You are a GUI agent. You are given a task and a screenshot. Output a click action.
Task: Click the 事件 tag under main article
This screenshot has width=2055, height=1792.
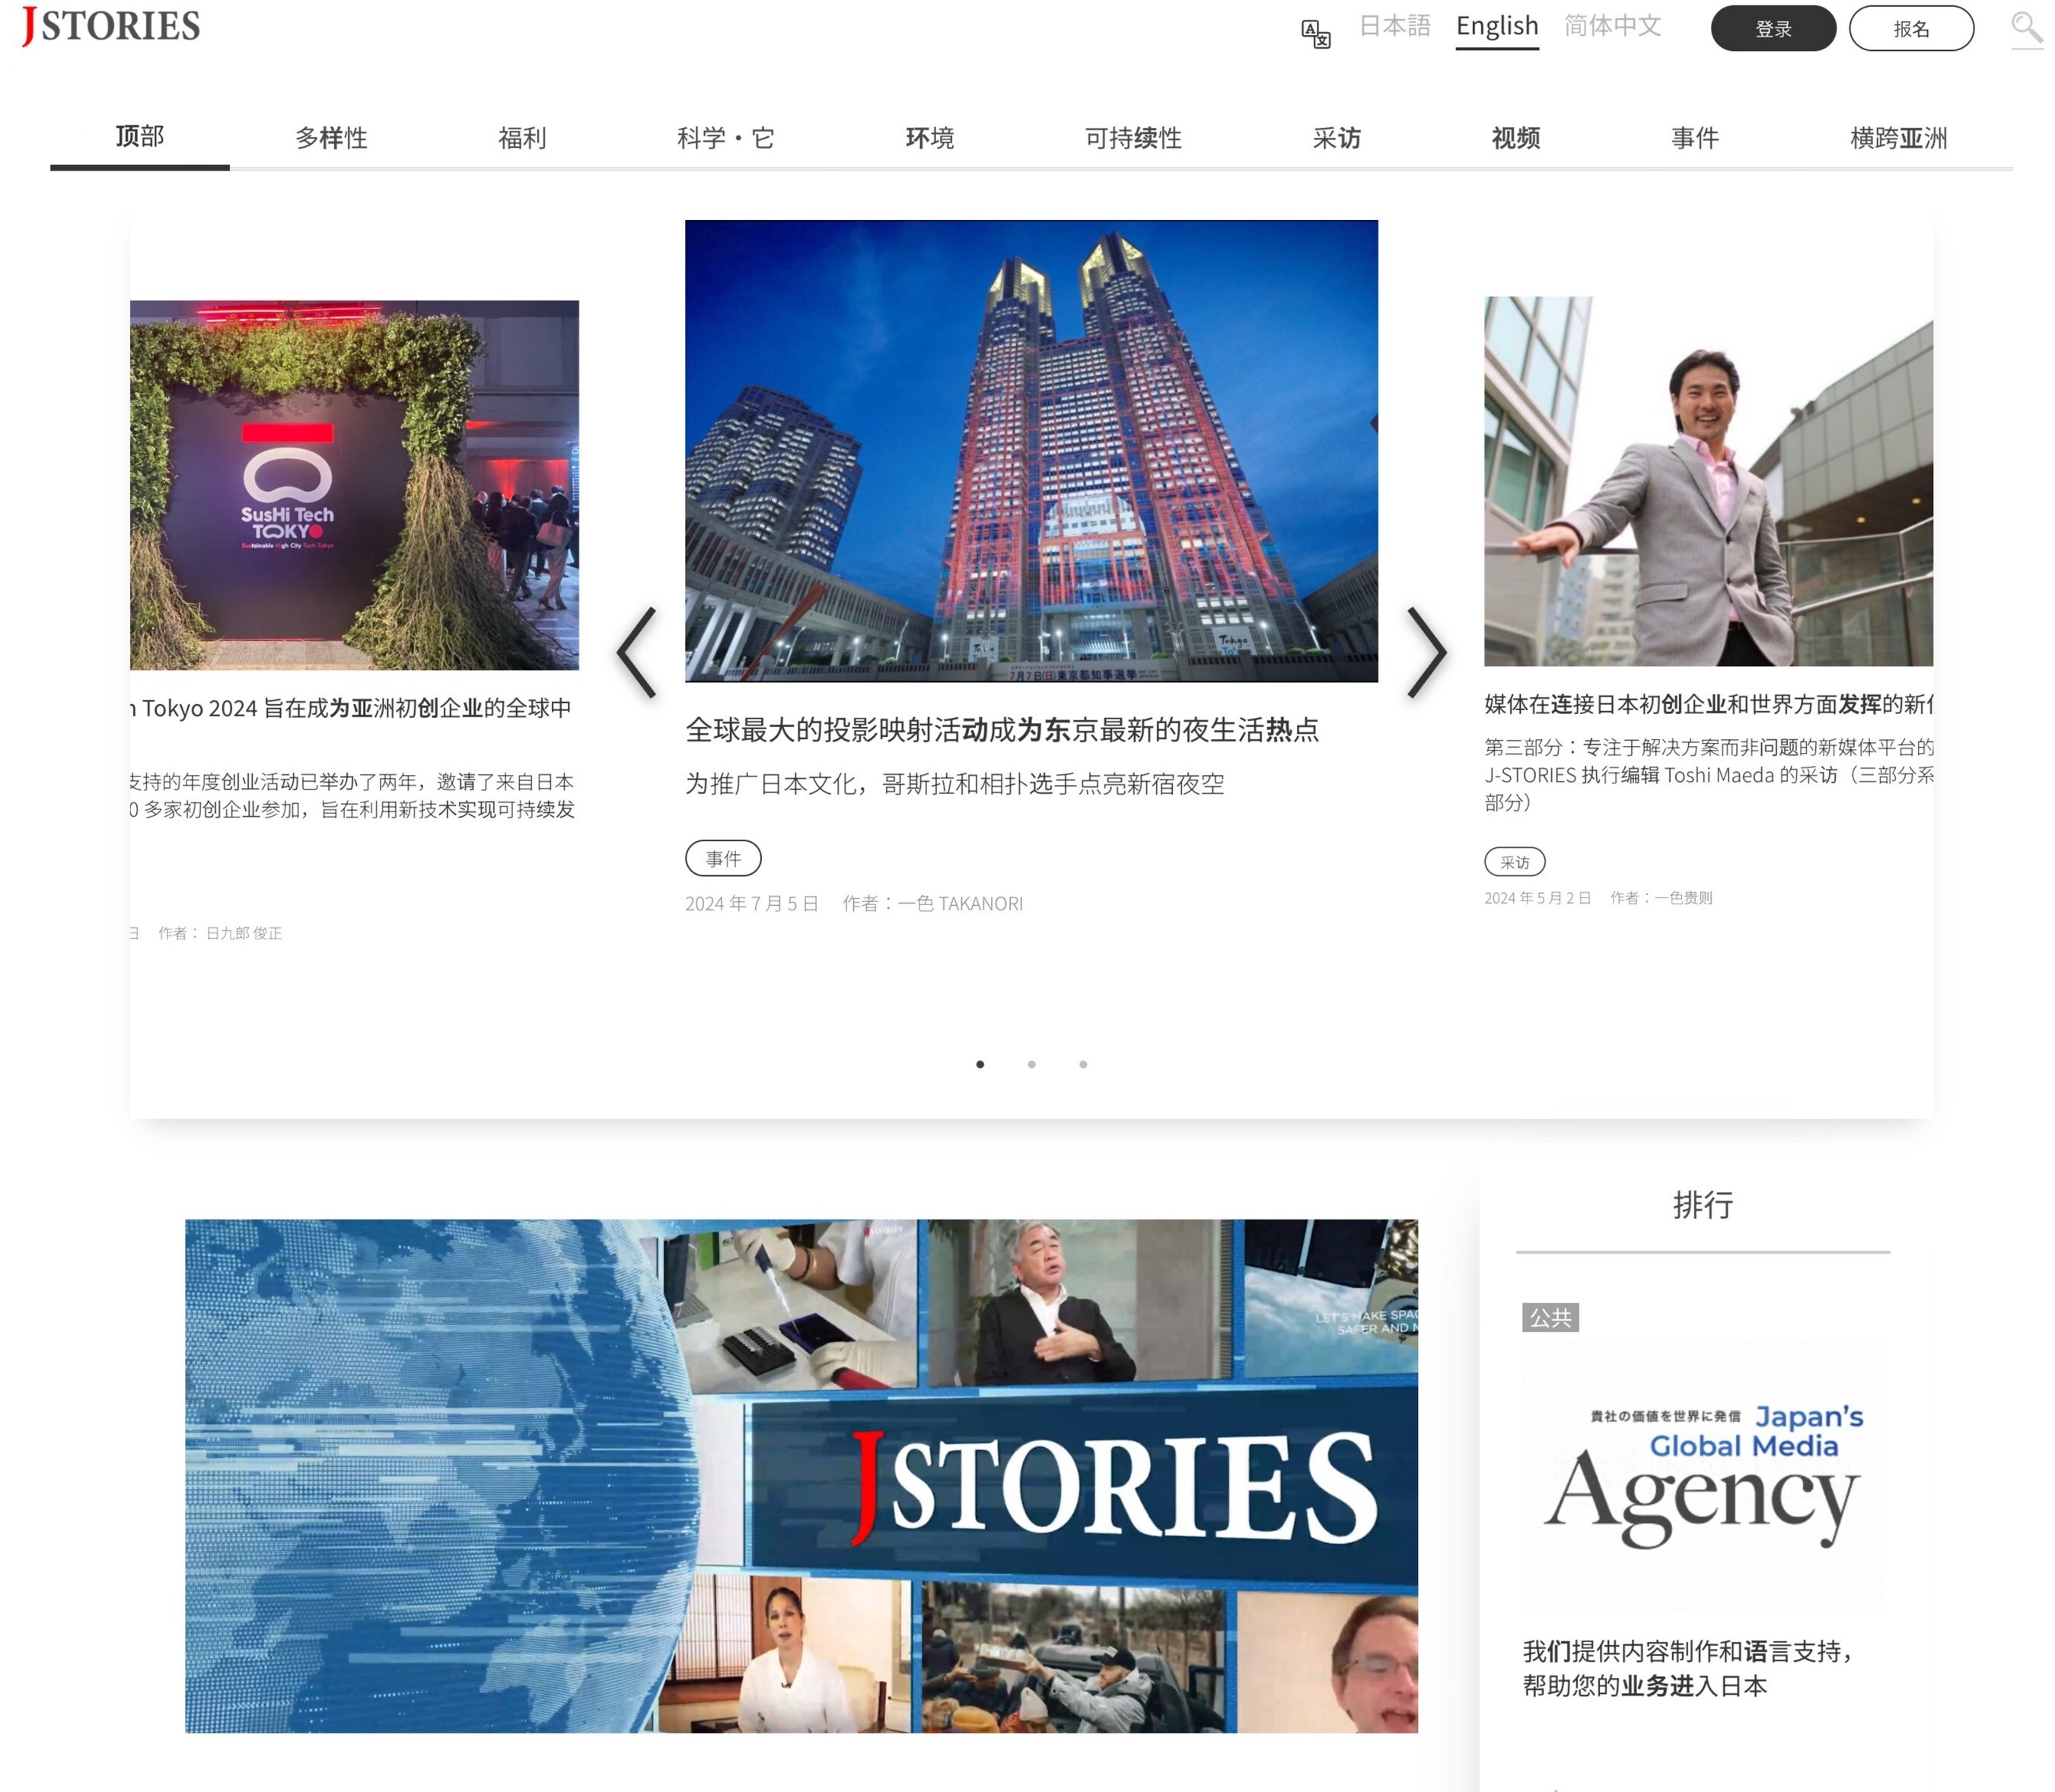(x=723, y=858)
